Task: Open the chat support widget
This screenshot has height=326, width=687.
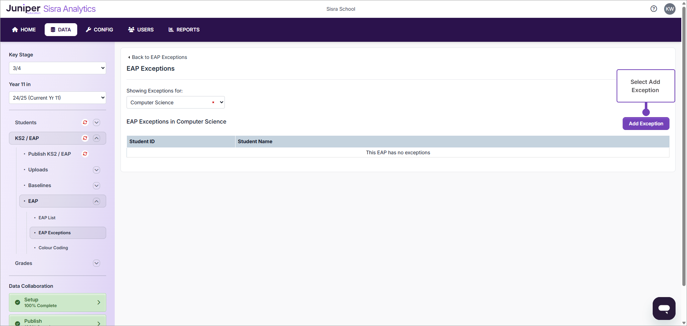Action: click(x=664, y=308)
